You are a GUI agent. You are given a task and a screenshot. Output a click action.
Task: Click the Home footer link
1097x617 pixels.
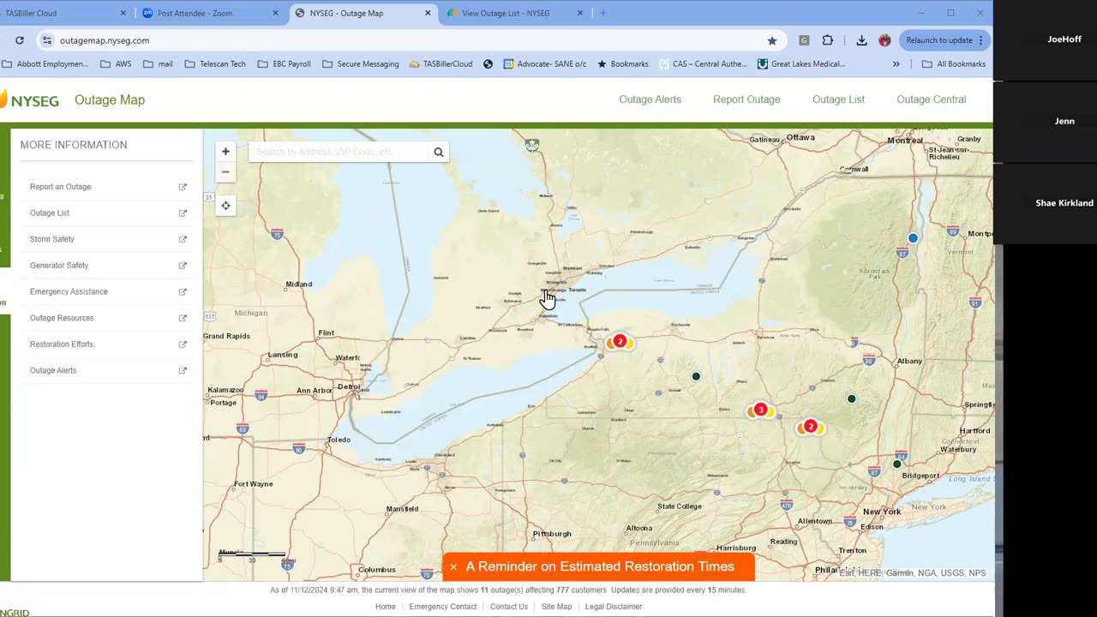(386, 607)
